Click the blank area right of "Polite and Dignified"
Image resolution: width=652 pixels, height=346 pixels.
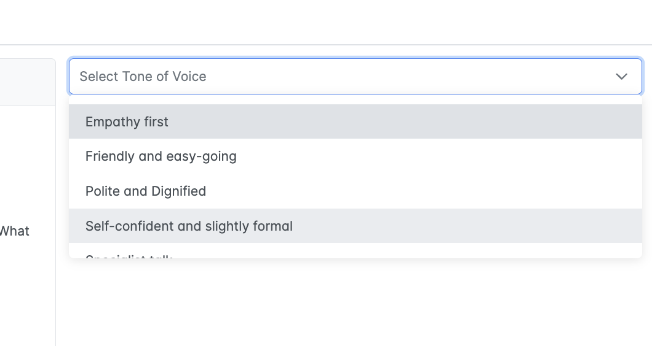click(x=424, y=191)
